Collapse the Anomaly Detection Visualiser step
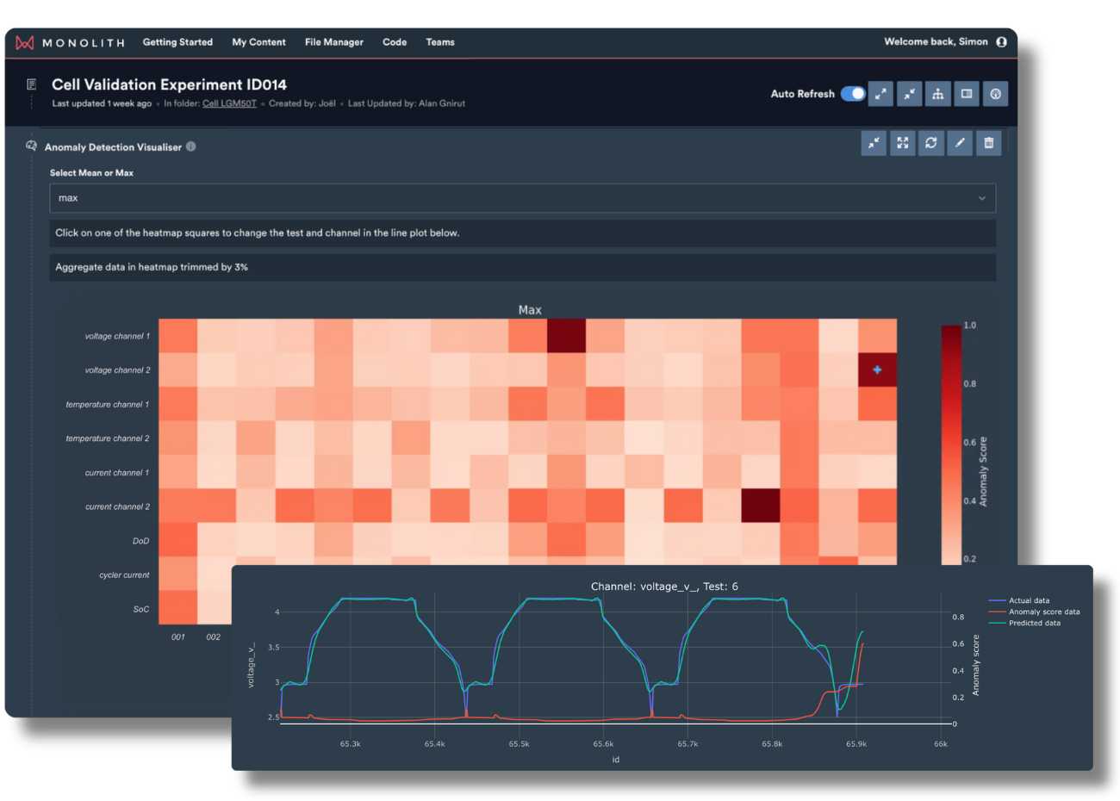The height and width of the screenshot is (801, 1120). click(874, 143)
